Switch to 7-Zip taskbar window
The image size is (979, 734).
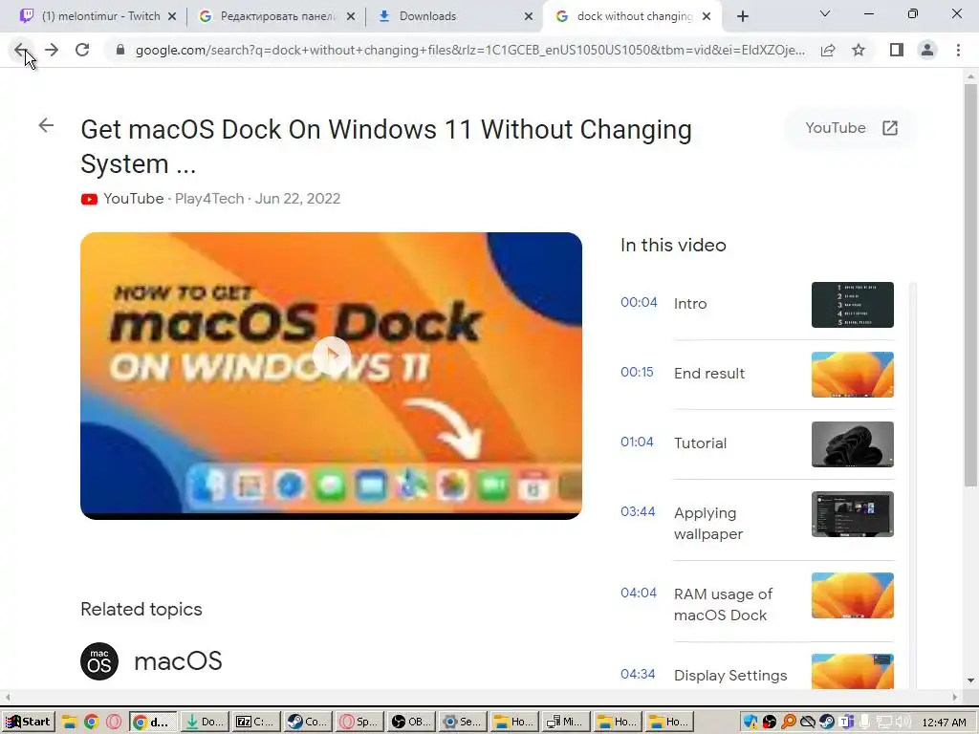(256, 723)
